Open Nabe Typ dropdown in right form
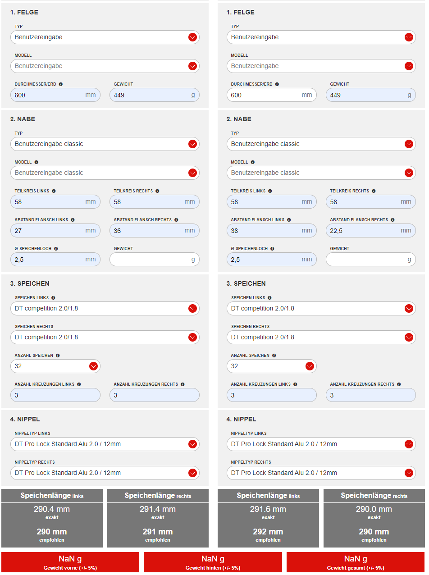This screenshot has height=575, width=429. 321,144
